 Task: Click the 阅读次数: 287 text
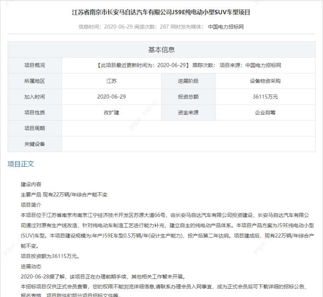click(152, 27)
